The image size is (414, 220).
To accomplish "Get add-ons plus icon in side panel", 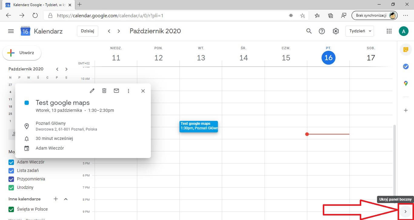I will 406,110.
